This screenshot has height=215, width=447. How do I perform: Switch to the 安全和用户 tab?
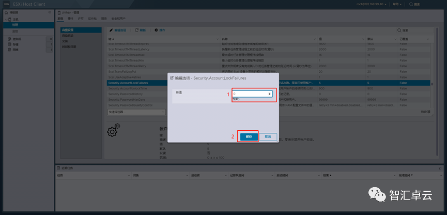(x=118, y=19)
